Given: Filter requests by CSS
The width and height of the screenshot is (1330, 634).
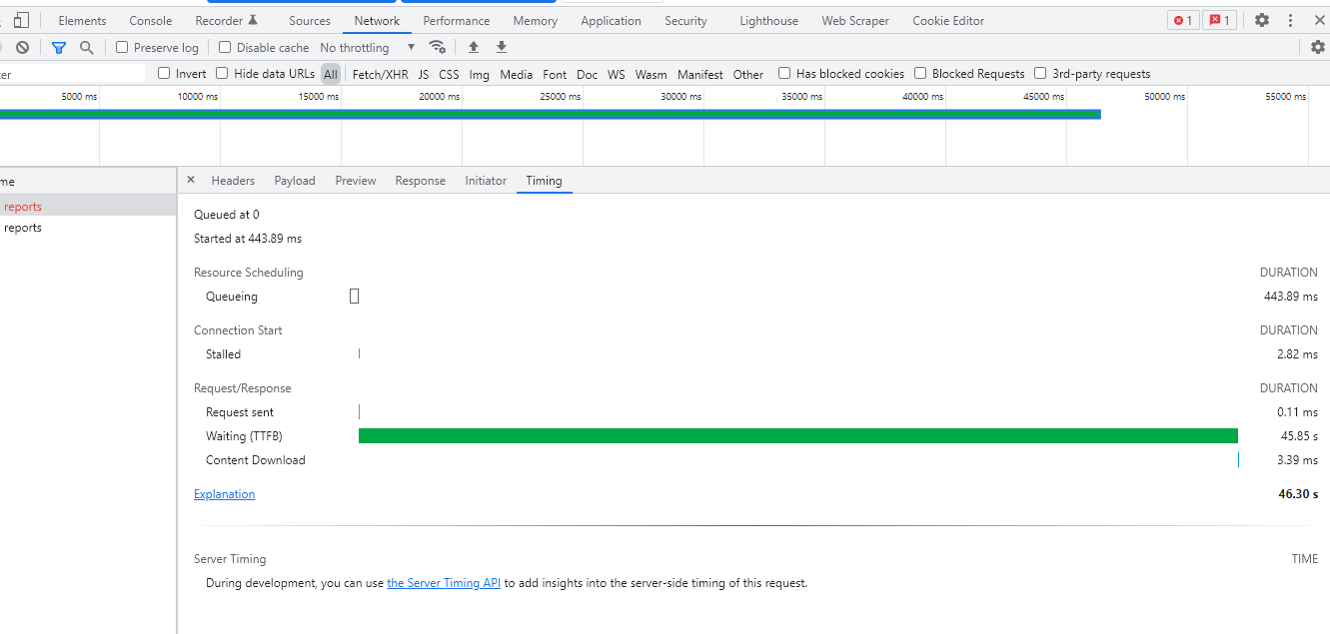Looking at the screenshot, I should pos(449,74).
